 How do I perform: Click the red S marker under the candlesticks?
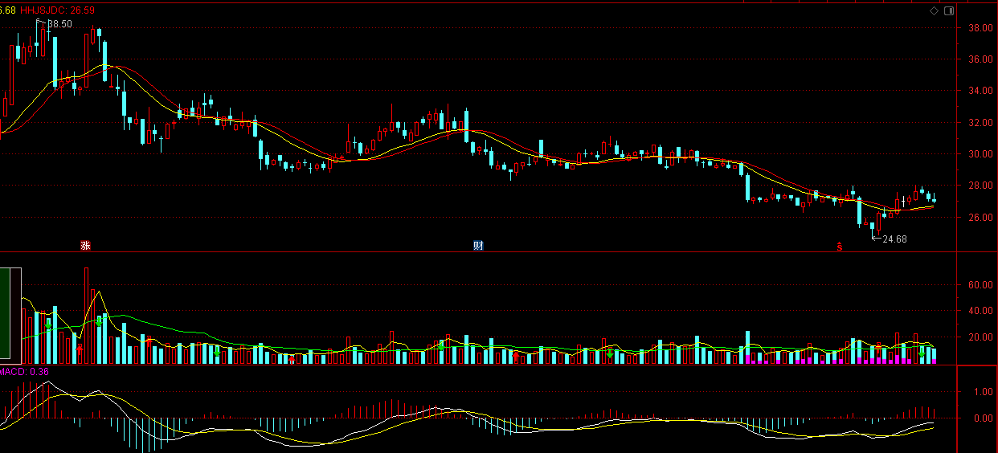[x=840, y=247]
